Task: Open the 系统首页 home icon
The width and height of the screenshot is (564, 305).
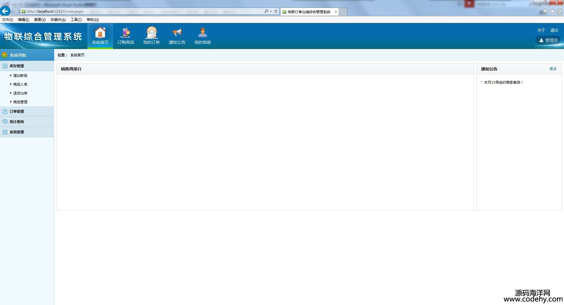Action: [x=100, y=33]
